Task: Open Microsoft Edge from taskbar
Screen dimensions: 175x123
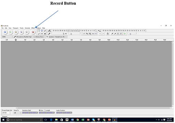Action: click(x=51, y=120)
